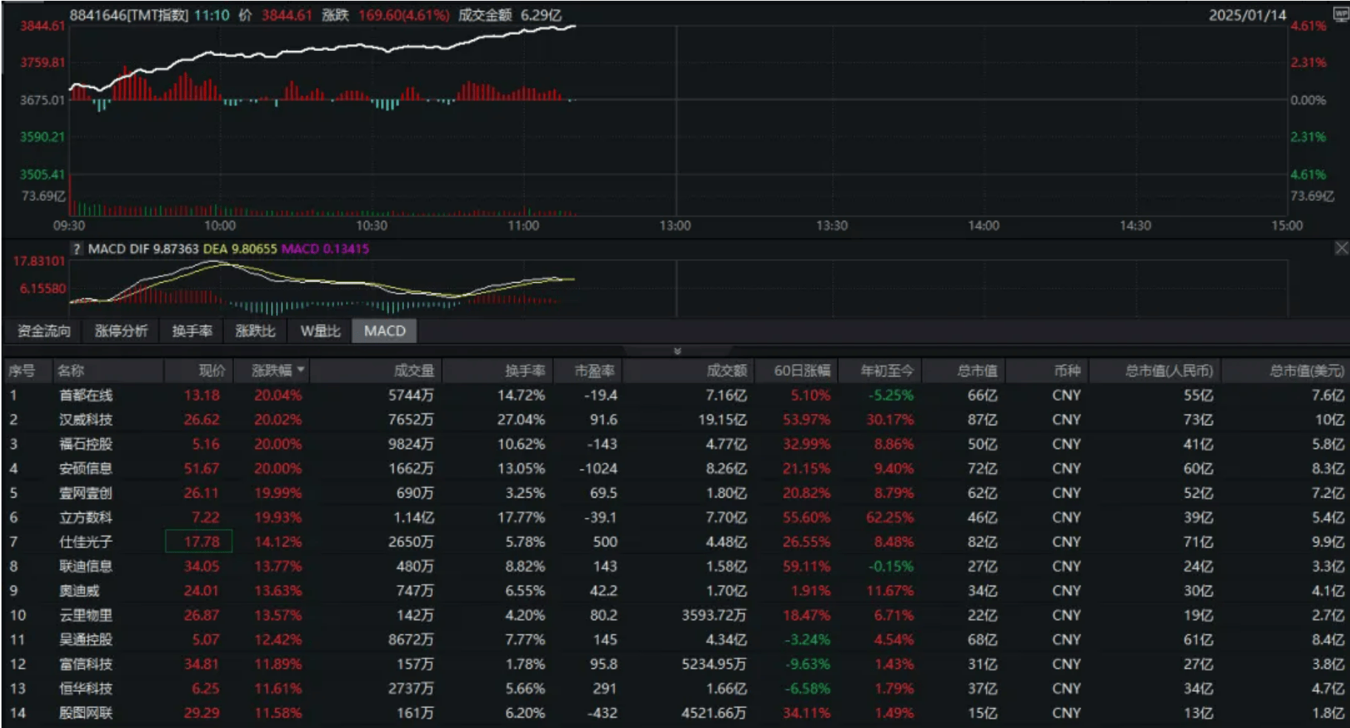Open the 涨跌比 tab
The height and width of the screenshot is (728, 1350).
click(x=255, y=331)
